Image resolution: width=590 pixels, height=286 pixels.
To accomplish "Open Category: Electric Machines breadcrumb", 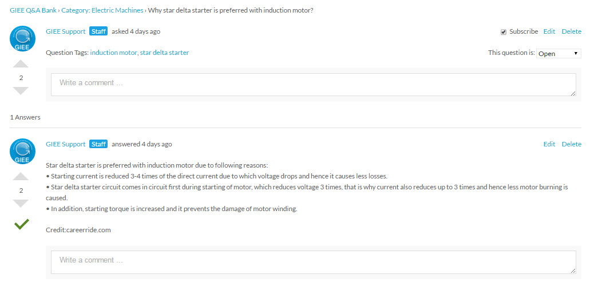I will [102, 10].
